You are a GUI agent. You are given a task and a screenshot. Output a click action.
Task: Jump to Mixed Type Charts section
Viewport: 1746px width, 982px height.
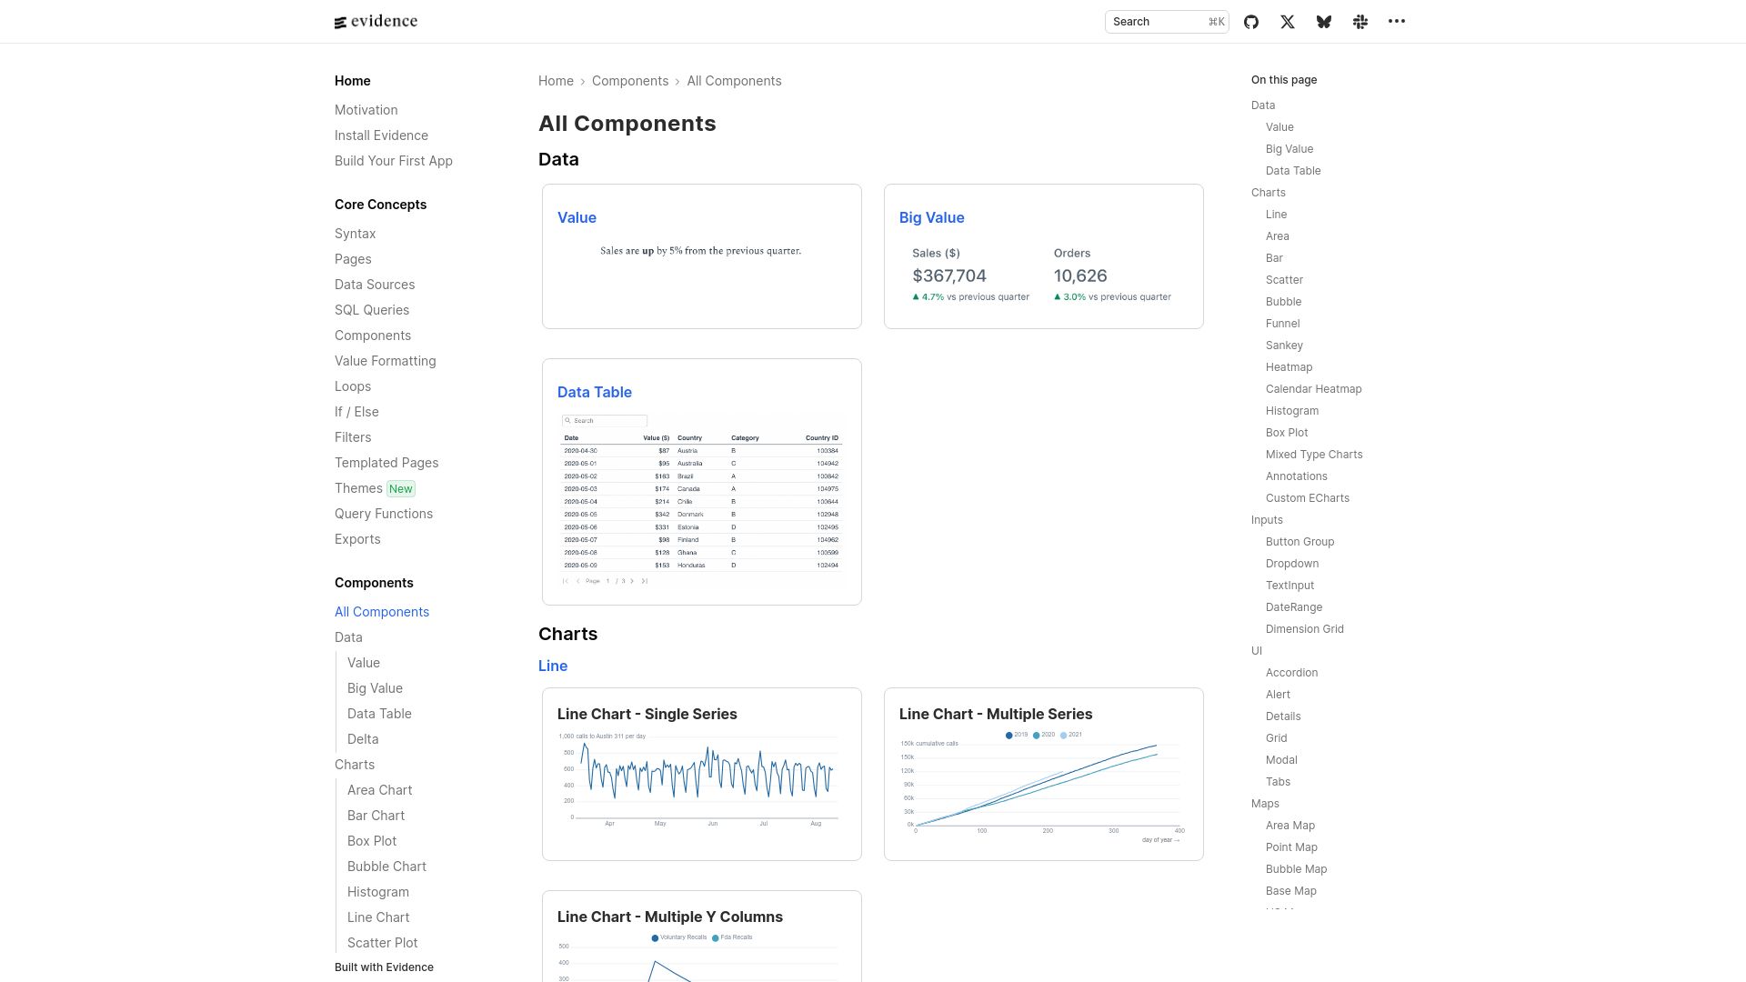[1314, 455]
